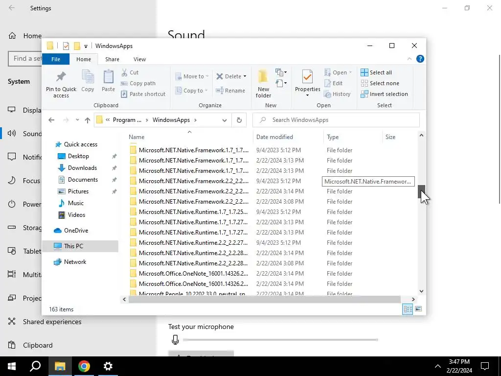Open Clipboard in Settings sidebar
This screenshot has width=501, height=376.
pyautogui.click(x=38, y=345)
